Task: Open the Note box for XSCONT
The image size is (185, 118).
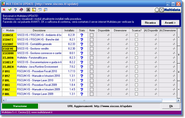Action: point(92,44)
